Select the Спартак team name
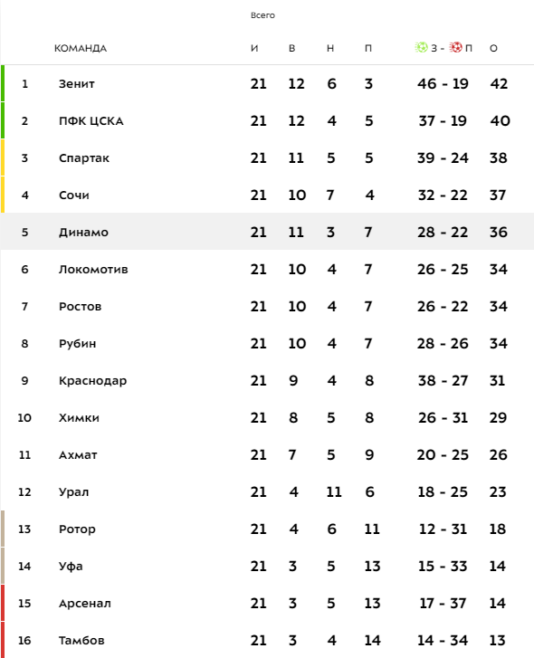 [x=84, y=158]
